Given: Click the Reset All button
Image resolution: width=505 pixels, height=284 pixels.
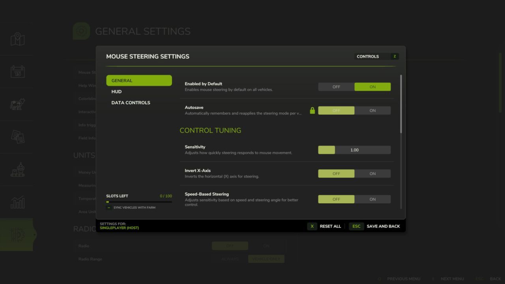Looking at the screenshot, I should [x=330, y=226].
